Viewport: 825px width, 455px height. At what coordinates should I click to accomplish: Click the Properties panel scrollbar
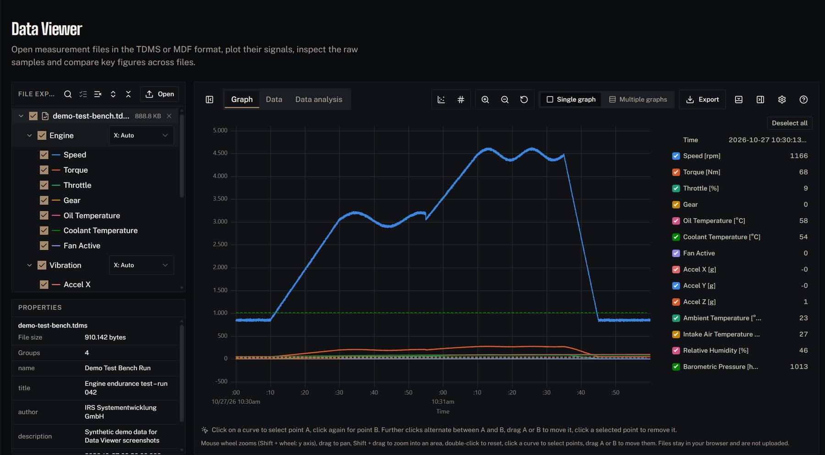tap(181, 373)
